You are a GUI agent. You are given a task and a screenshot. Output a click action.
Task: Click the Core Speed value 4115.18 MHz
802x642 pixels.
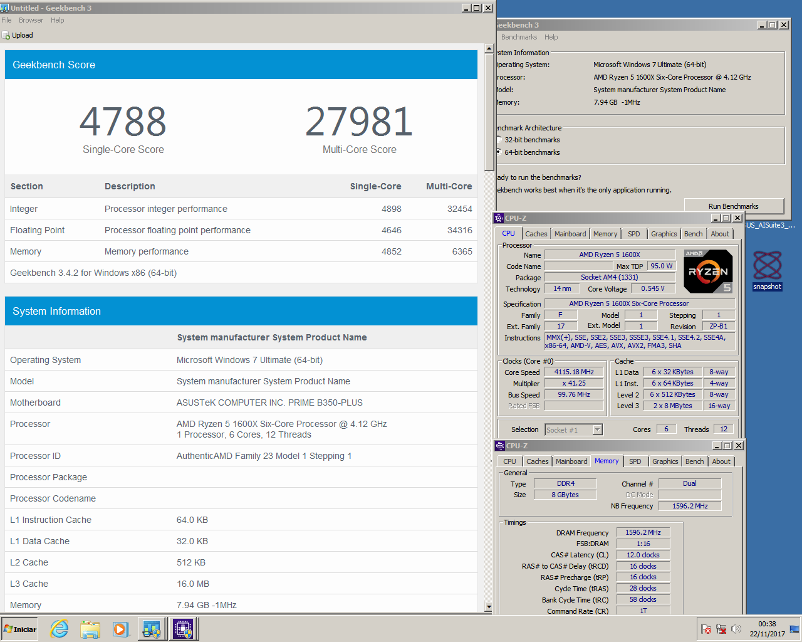click(x=574, y=372)
